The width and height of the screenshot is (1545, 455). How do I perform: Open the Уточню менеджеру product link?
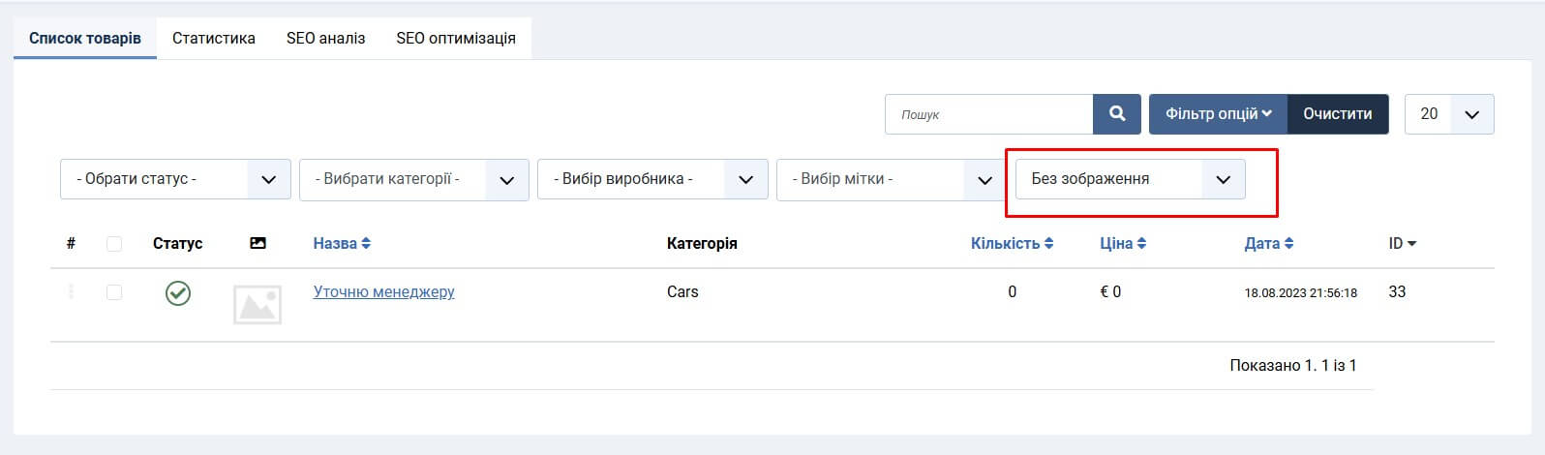click(x=383, y=292)
